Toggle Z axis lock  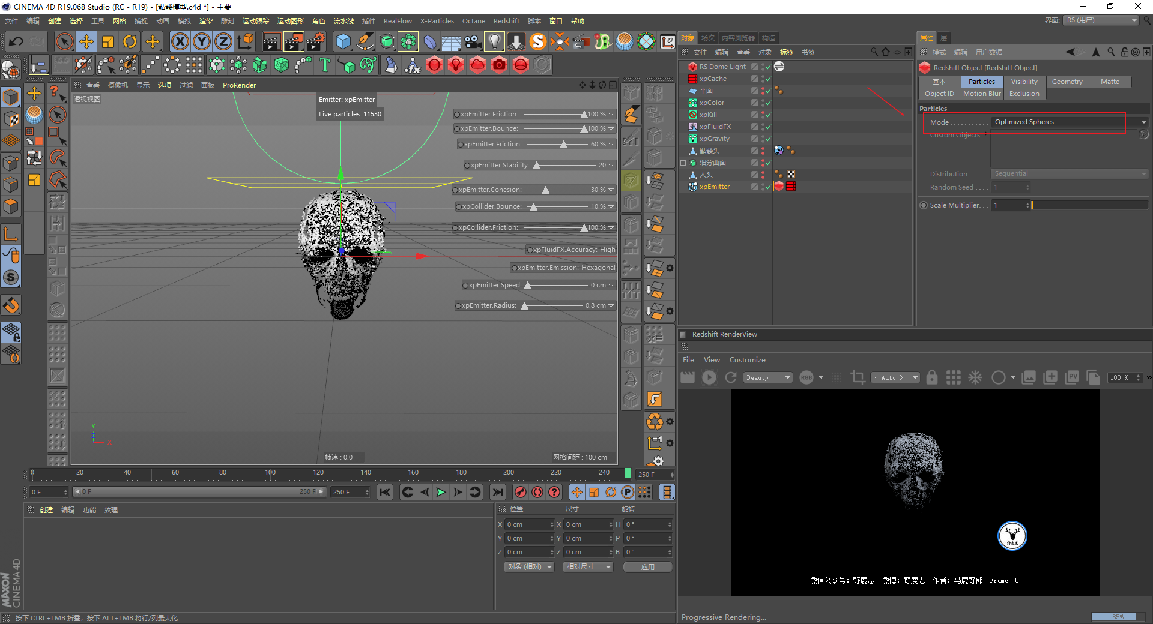click(x=223, y=41)
